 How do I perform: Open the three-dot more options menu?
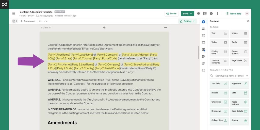click(217, 13)
